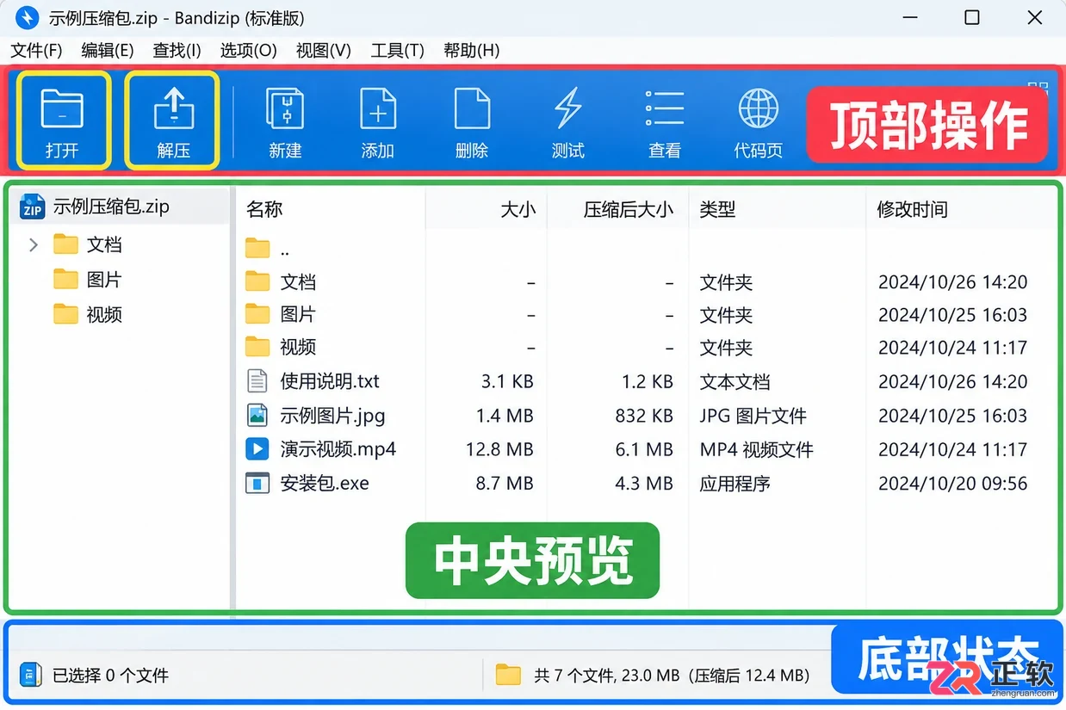Sort by the 大小 column header
The width and height of the screenshot is (1066, 710).
[518, 209]
